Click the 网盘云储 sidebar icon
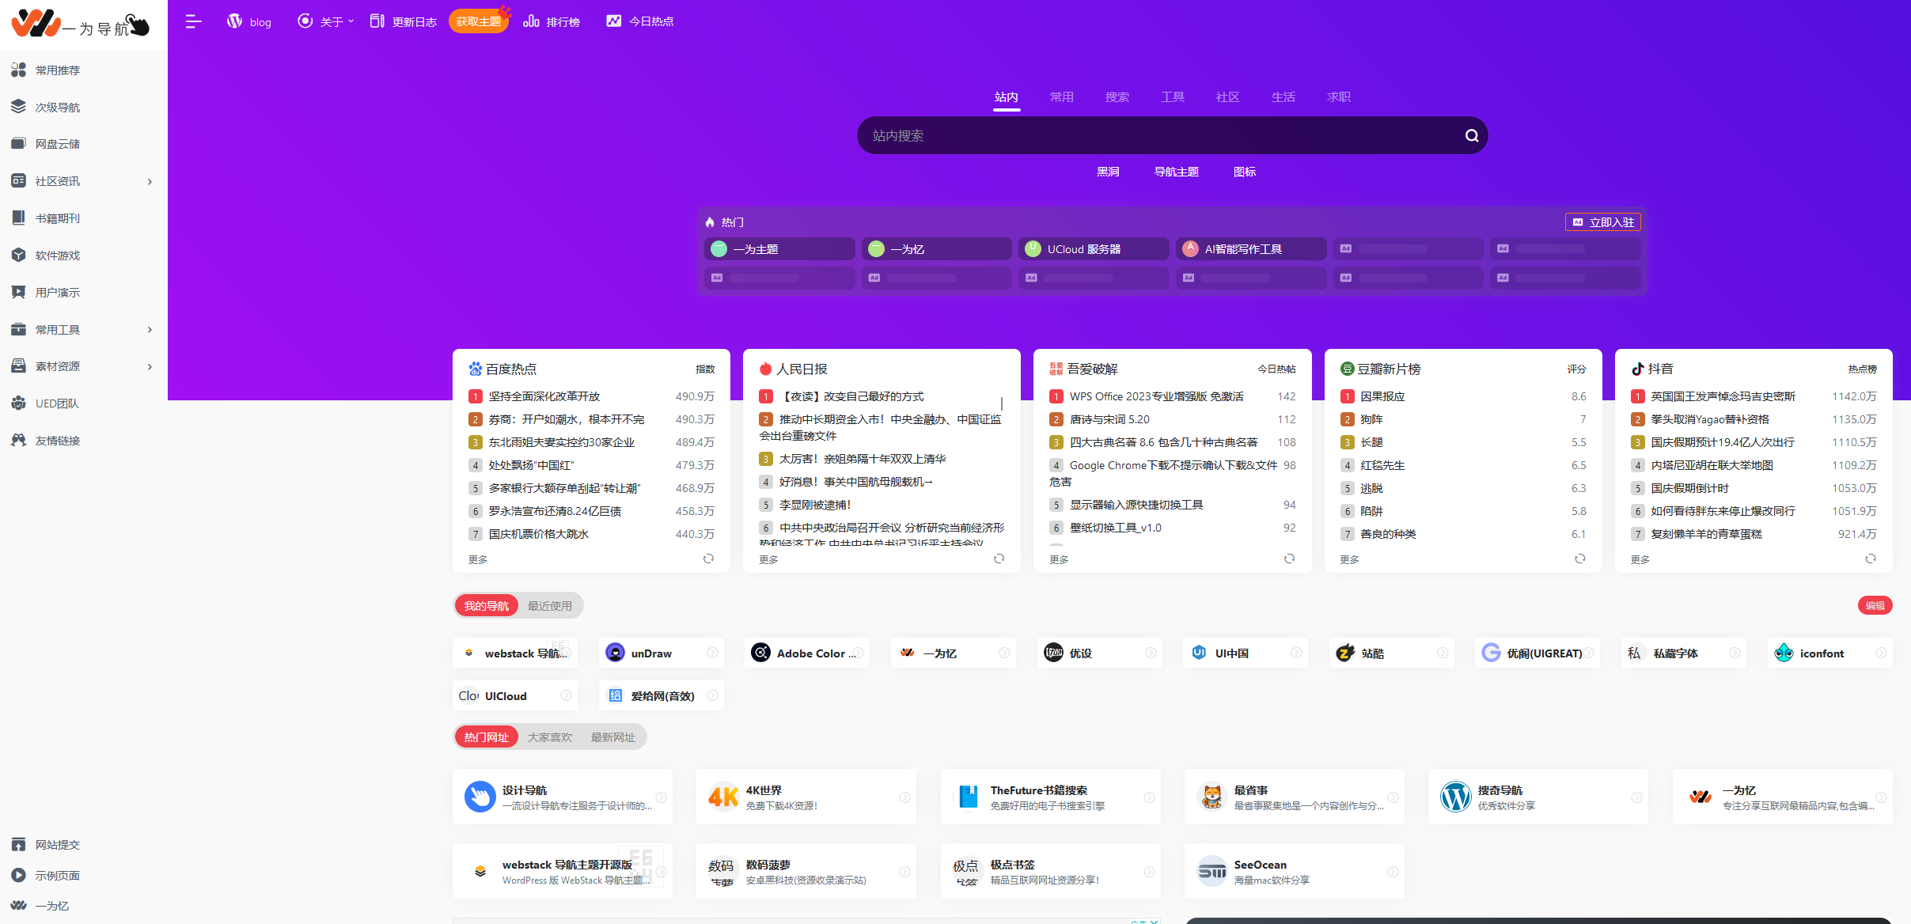 pyautogui.click(x=19, y=144)
